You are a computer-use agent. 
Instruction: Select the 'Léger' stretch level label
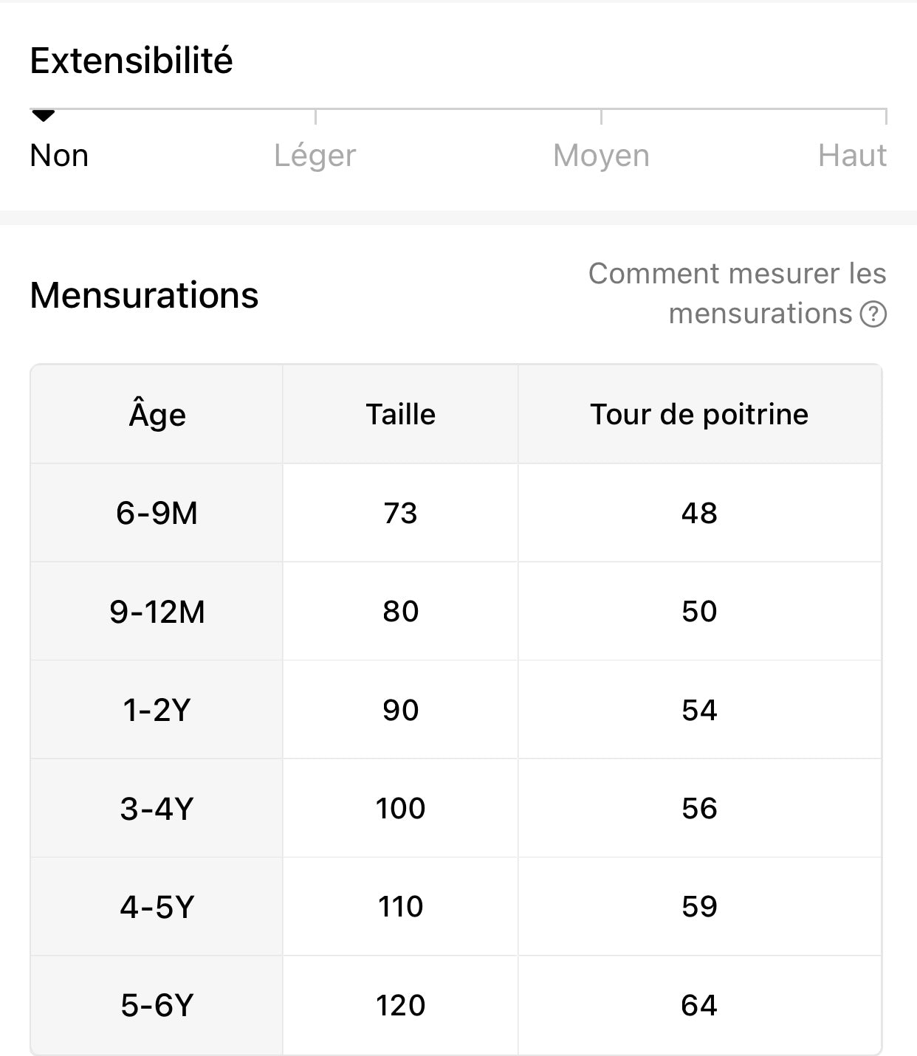[x=315, y=156]
